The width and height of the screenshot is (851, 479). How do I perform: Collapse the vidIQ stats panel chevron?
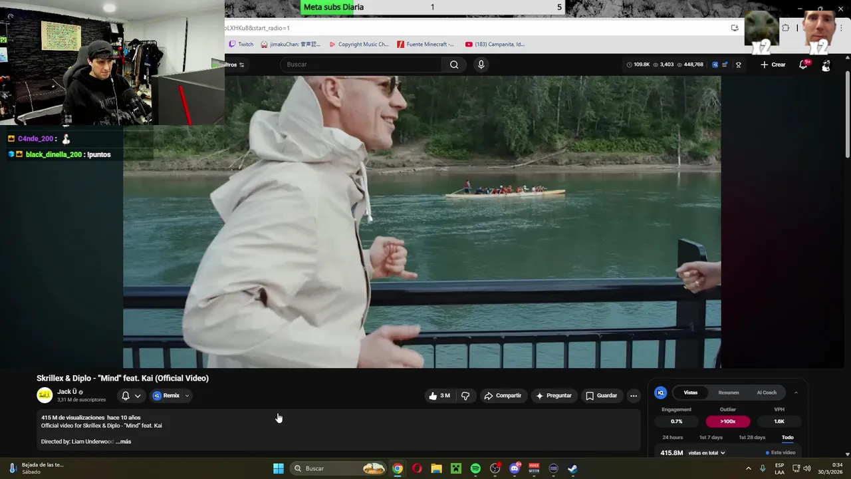[796, 393]
